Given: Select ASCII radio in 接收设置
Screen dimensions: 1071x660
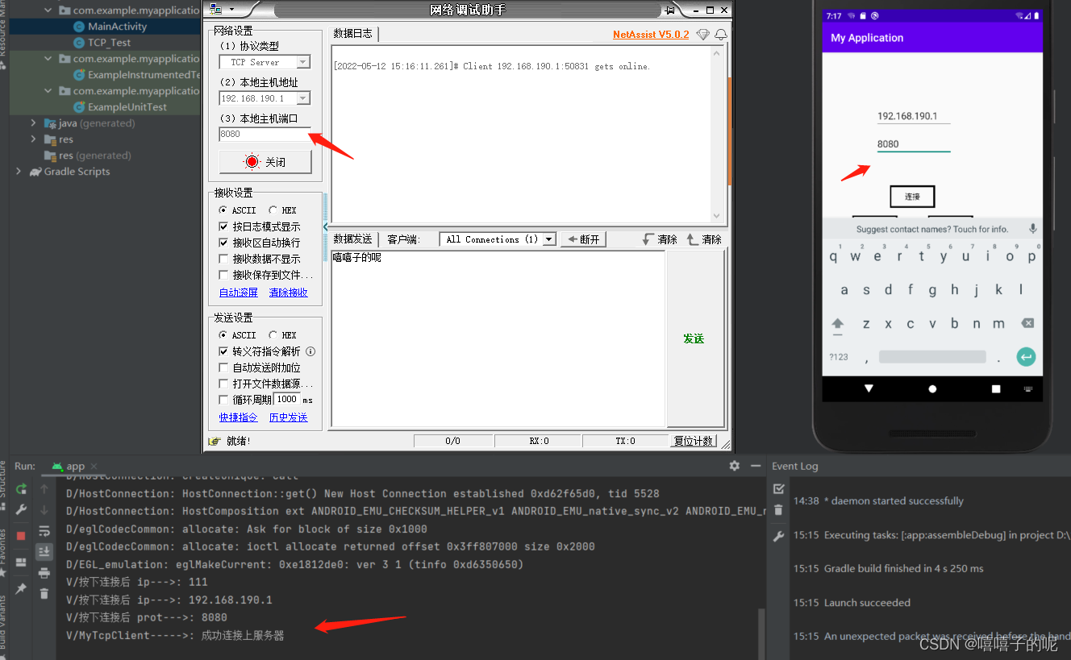Looking at the screenshot, I should [223, 210].
